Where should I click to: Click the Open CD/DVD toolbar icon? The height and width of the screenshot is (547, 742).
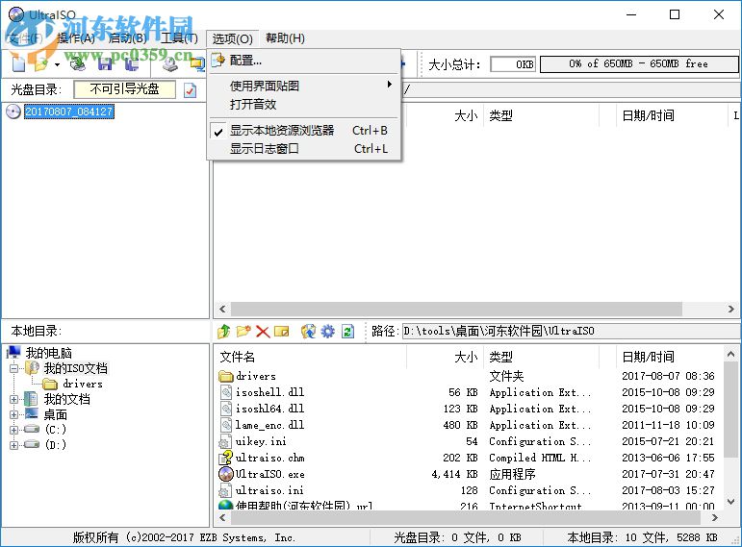tap(78, 62)
